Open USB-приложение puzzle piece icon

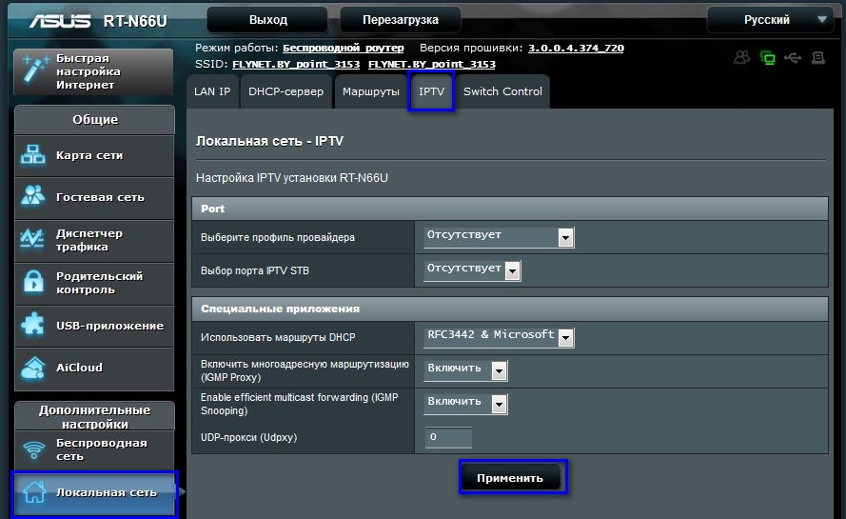pos(33,325)
